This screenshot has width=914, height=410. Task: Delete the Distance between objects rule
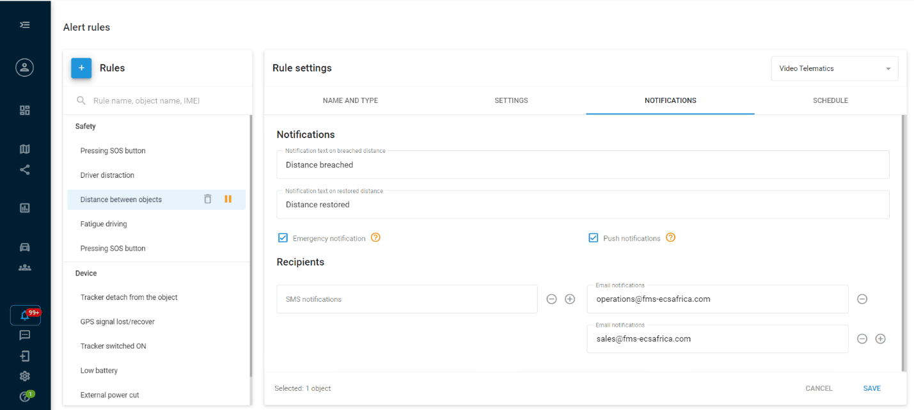point(207,199)
